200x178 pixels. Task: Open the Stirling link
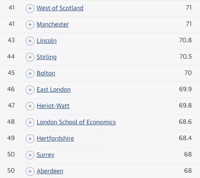click(x=46, y=57)
